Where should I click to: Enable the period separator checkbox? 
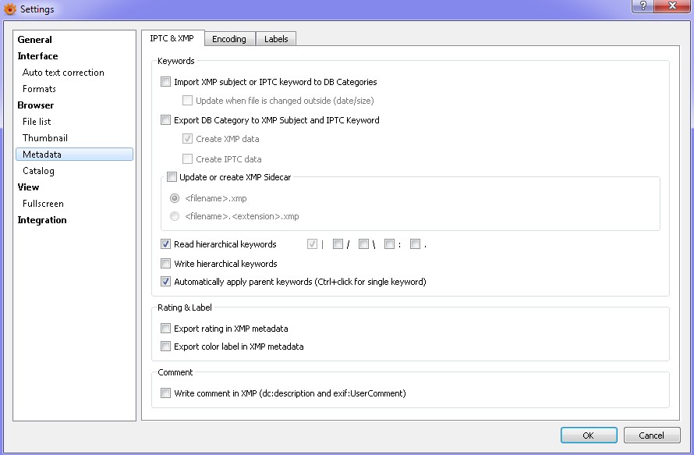point(415,243)
